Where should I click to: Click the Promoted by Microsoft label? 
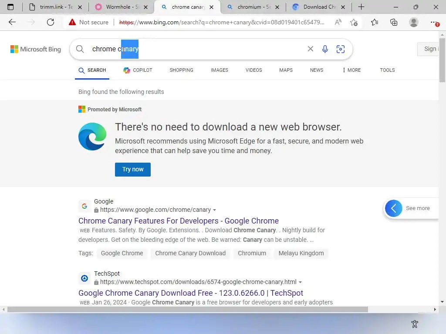click(115, 109)
